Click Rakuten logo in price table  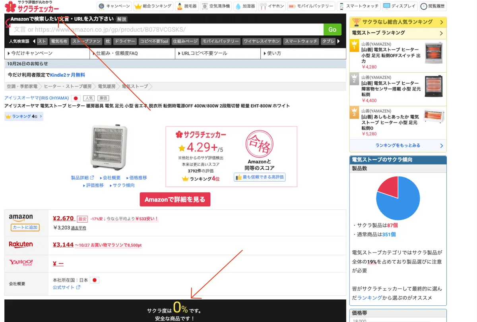[21, 244]
